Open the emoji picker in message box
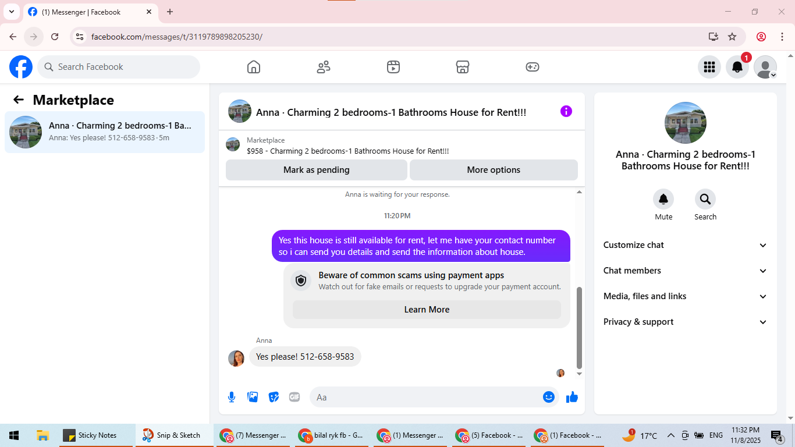 click(549, 397)
